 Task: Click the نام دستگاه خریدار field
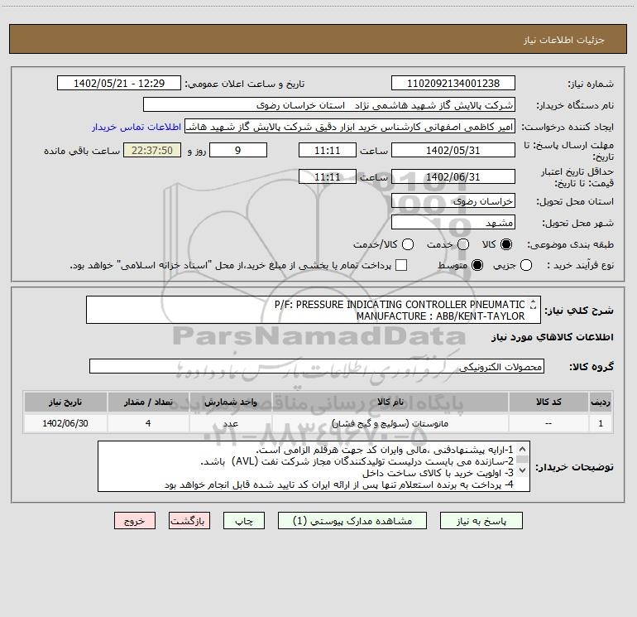329,105
